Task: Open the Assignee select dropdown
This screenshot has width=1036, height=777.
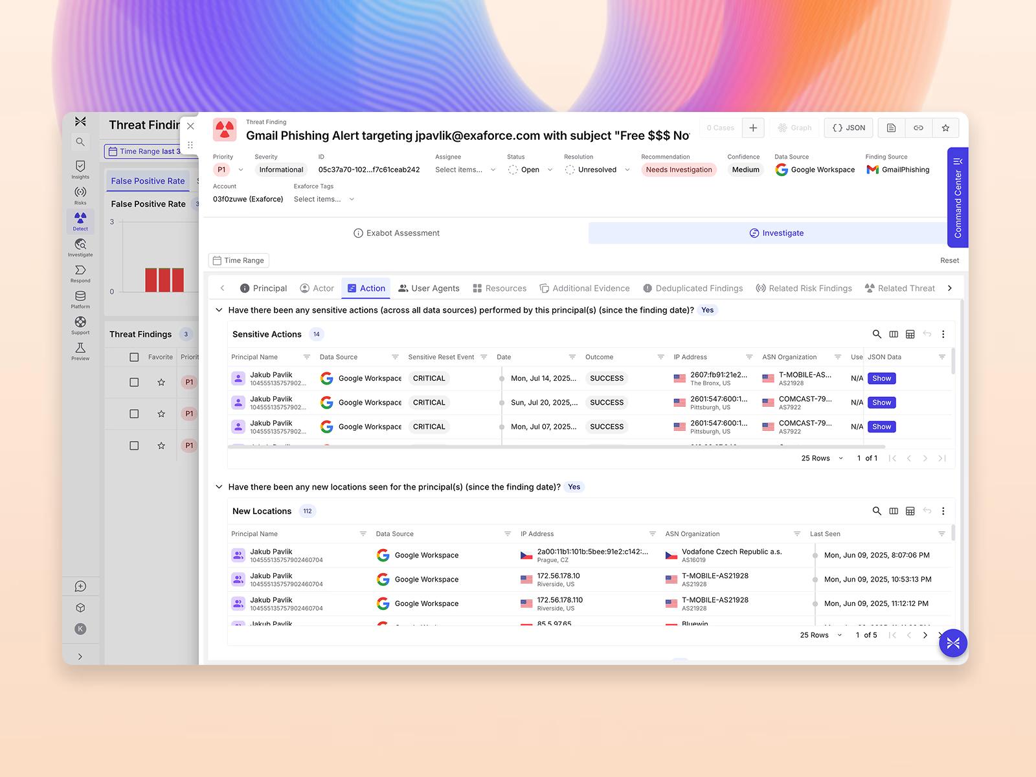Action: coord(466,170)
